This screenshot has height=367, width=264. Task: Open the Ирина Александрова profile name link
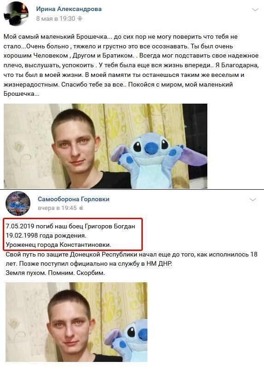pos(69,9)
